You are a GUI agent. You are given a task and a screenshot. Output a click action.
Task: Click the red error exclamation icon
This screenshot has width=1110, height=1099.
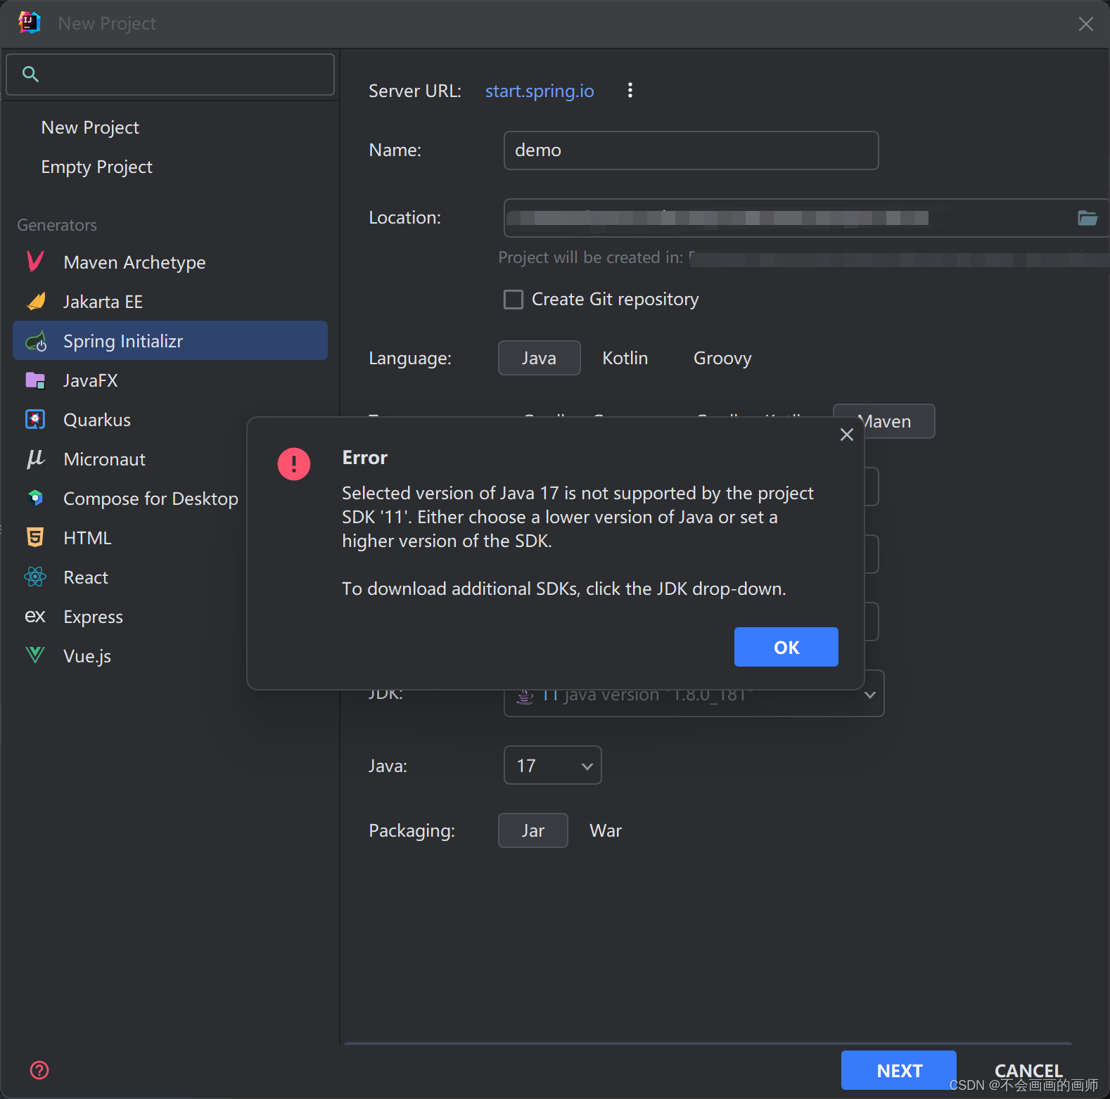(294, 464)
